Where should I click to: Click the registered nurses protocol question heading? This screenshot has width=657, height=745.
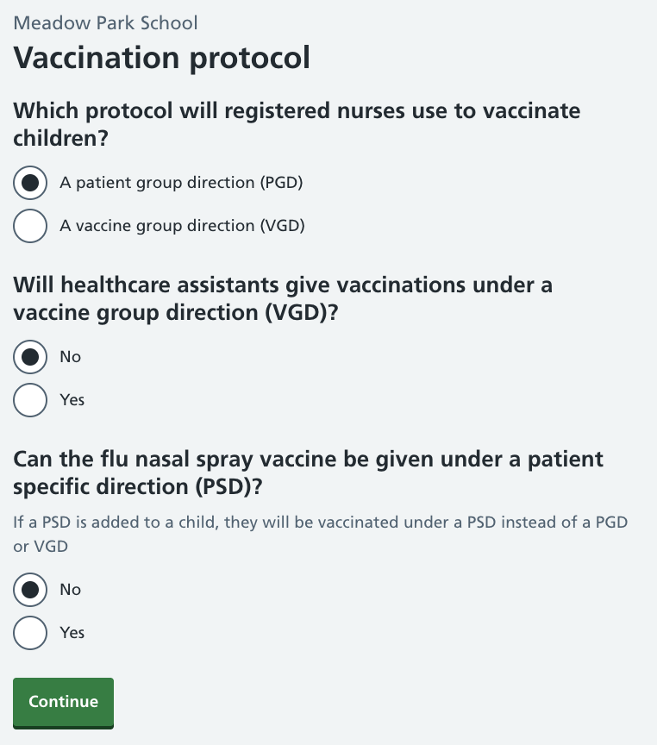(297, 124)
